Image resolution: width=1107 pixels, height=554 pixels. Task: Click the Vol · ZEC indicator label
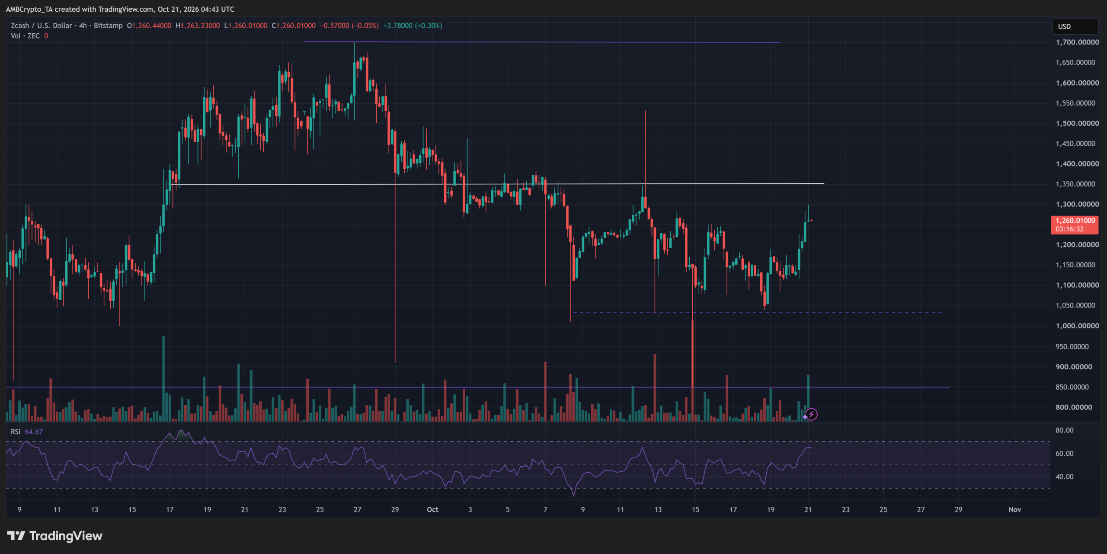point(25,36)
